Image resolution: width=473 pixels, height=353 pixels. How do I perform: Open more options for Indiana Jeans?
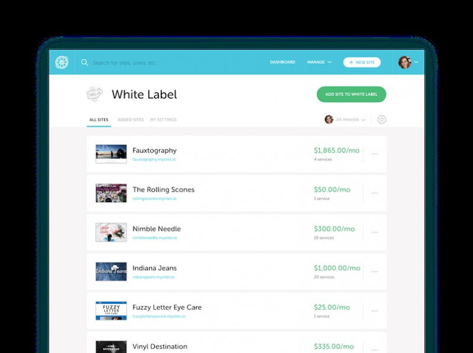[x=375, y=271]
